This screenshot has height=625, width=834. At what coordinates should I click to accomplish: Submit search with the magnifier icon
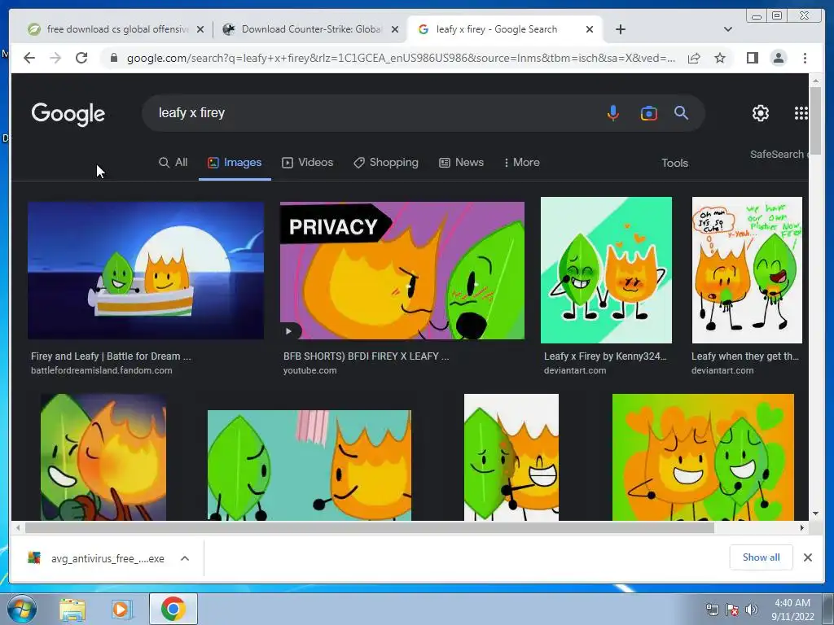point(682,112)
